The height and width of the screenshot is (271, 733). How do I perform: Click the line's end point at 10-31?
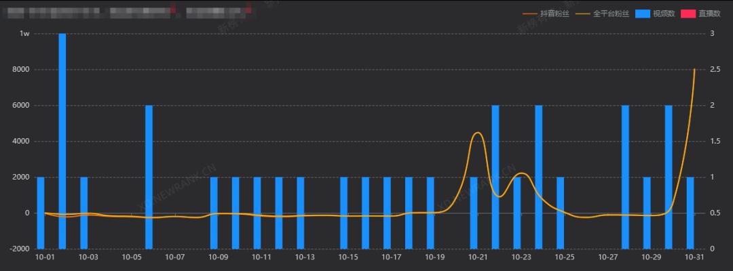[694, 70]
